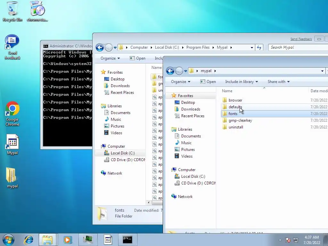Click the Send Feedback link

tap(301, 39)
